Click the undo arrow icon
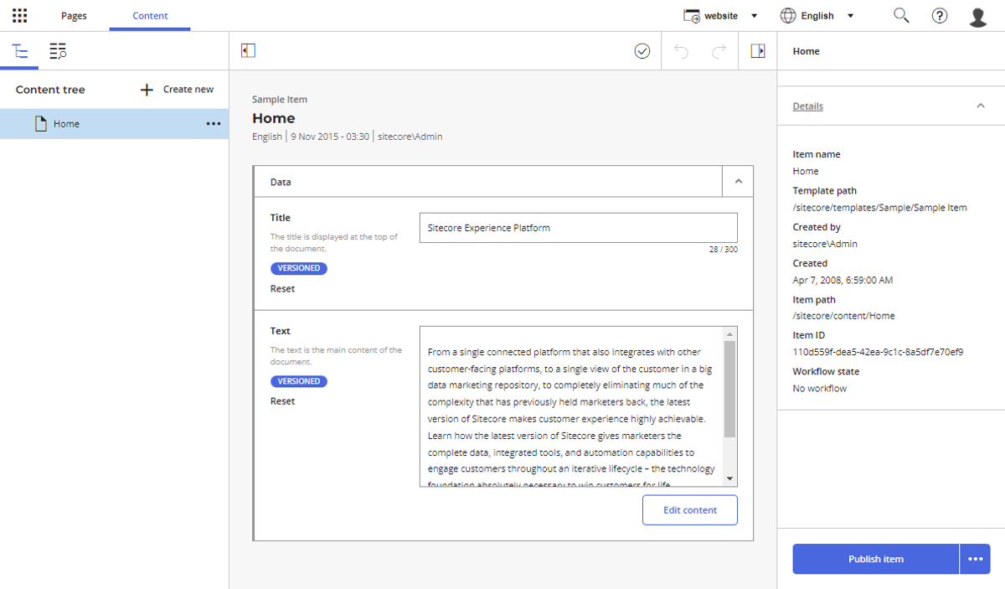Image resolution: width=1005 pixels, height=589 pixels. [681, 51]
